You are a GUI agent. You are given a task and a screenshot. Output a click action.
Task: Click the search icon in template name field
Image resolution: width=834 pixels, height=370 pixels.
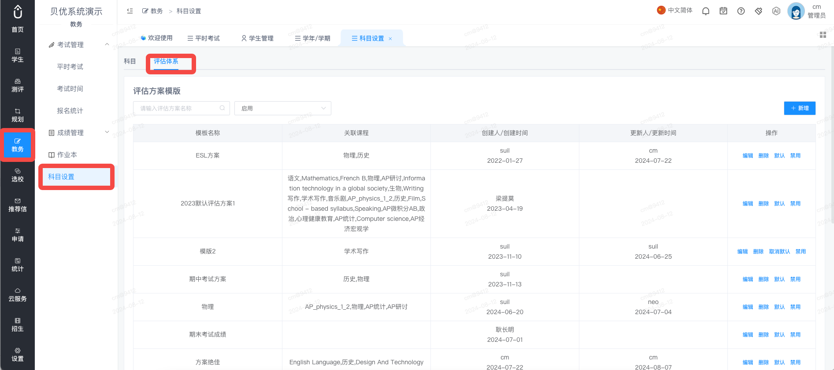point(222,108)
